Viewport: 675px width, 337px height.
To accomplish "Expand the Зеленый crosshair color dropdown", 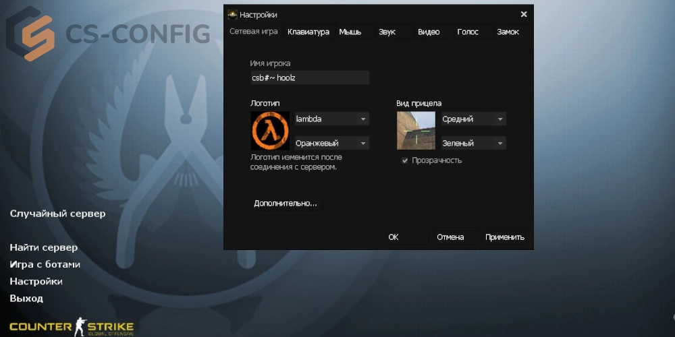I will click(474, 143).
